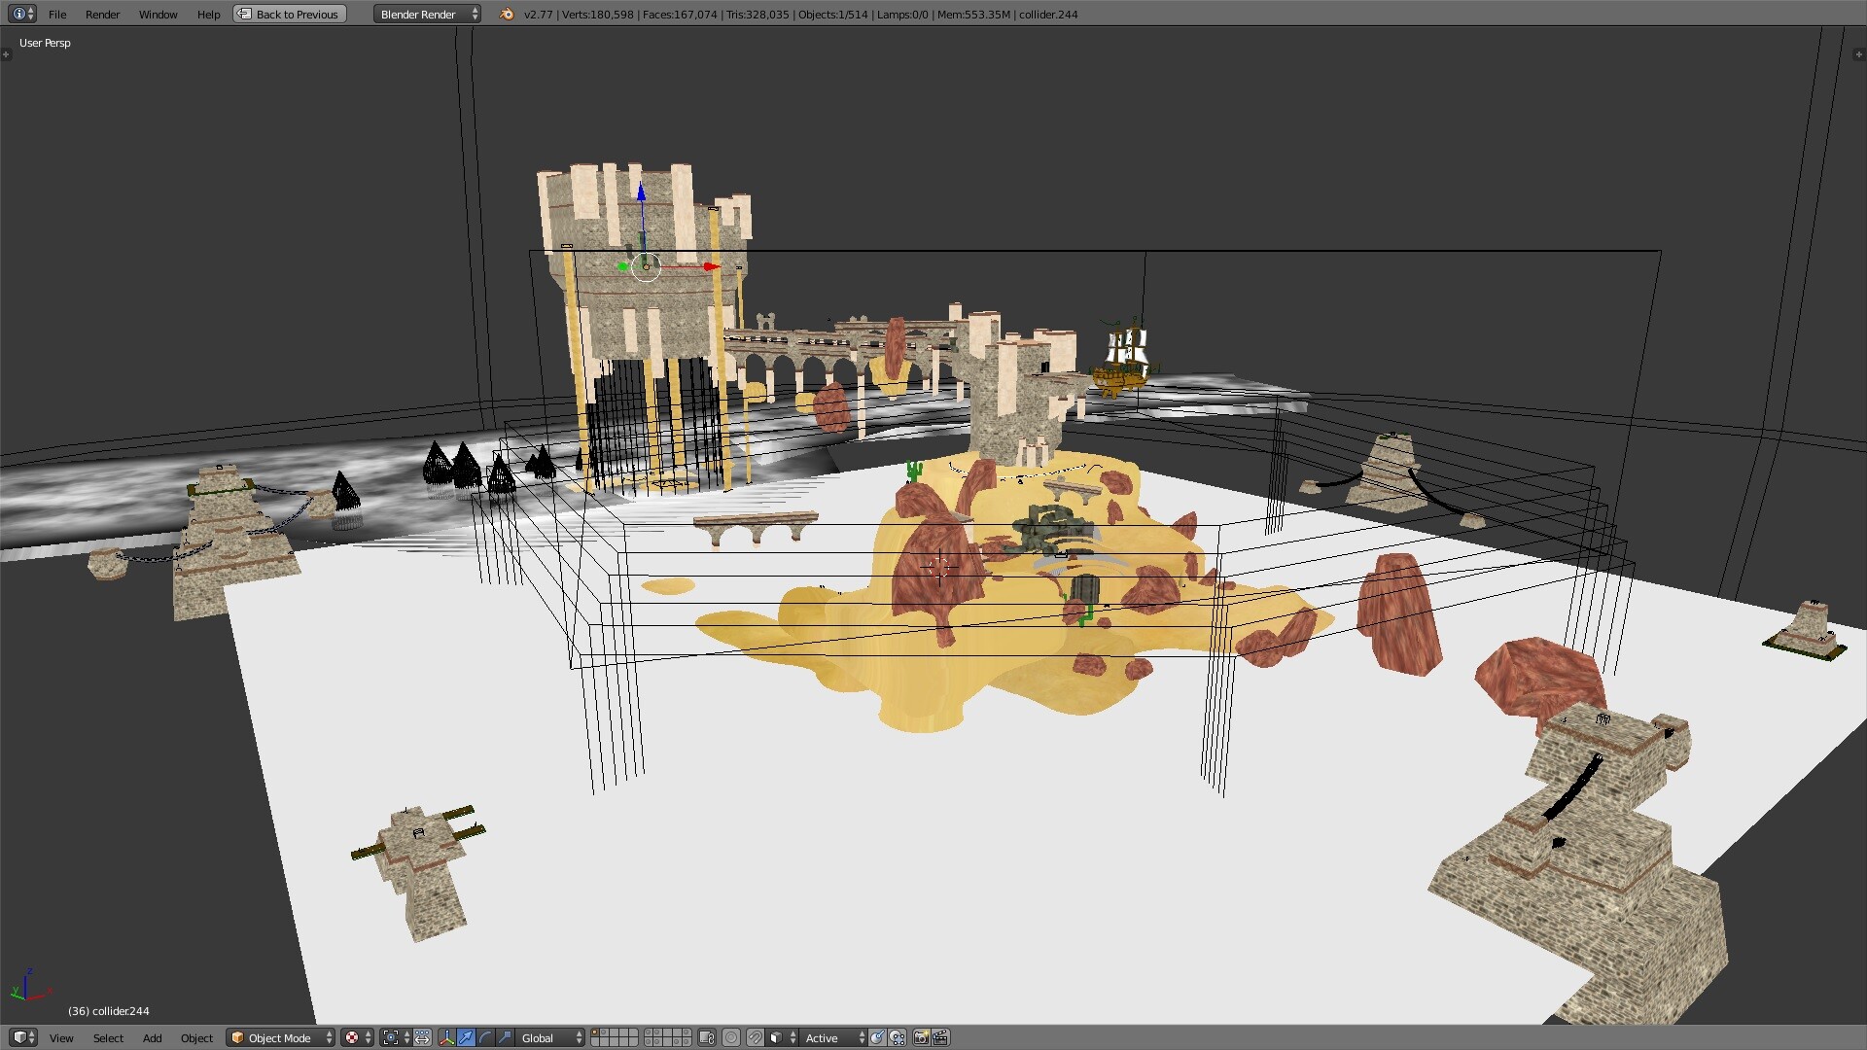Click the OpenGL render active viewport icon
Image resolution: width=1867 pixels, height=1050 pixels.
pyautogui.click(x=920, y=1037)
